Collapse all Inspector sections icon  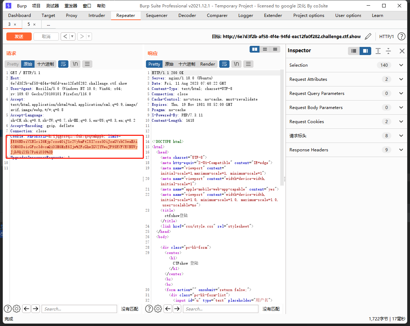pyautogui.click(x=388, y=51)
